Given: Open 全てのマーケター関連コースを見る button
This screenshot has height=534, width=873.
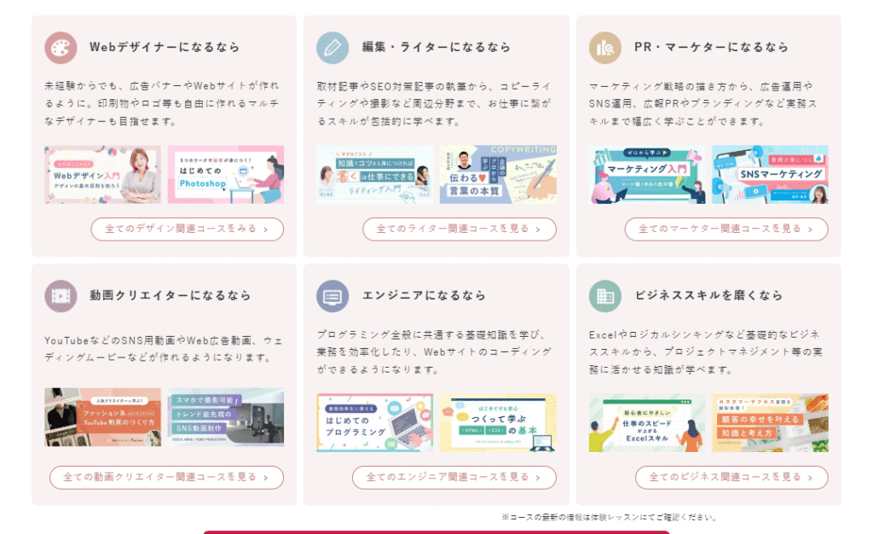Looking at the screenshot, I should 726,229.
